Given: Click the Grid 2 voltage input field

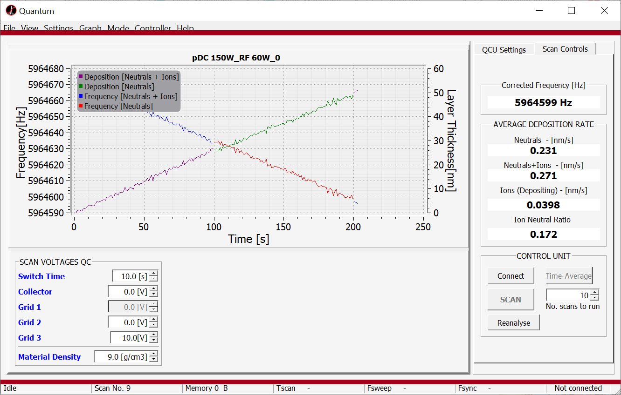Looking at the screenshot, I should tap(123, 322).
